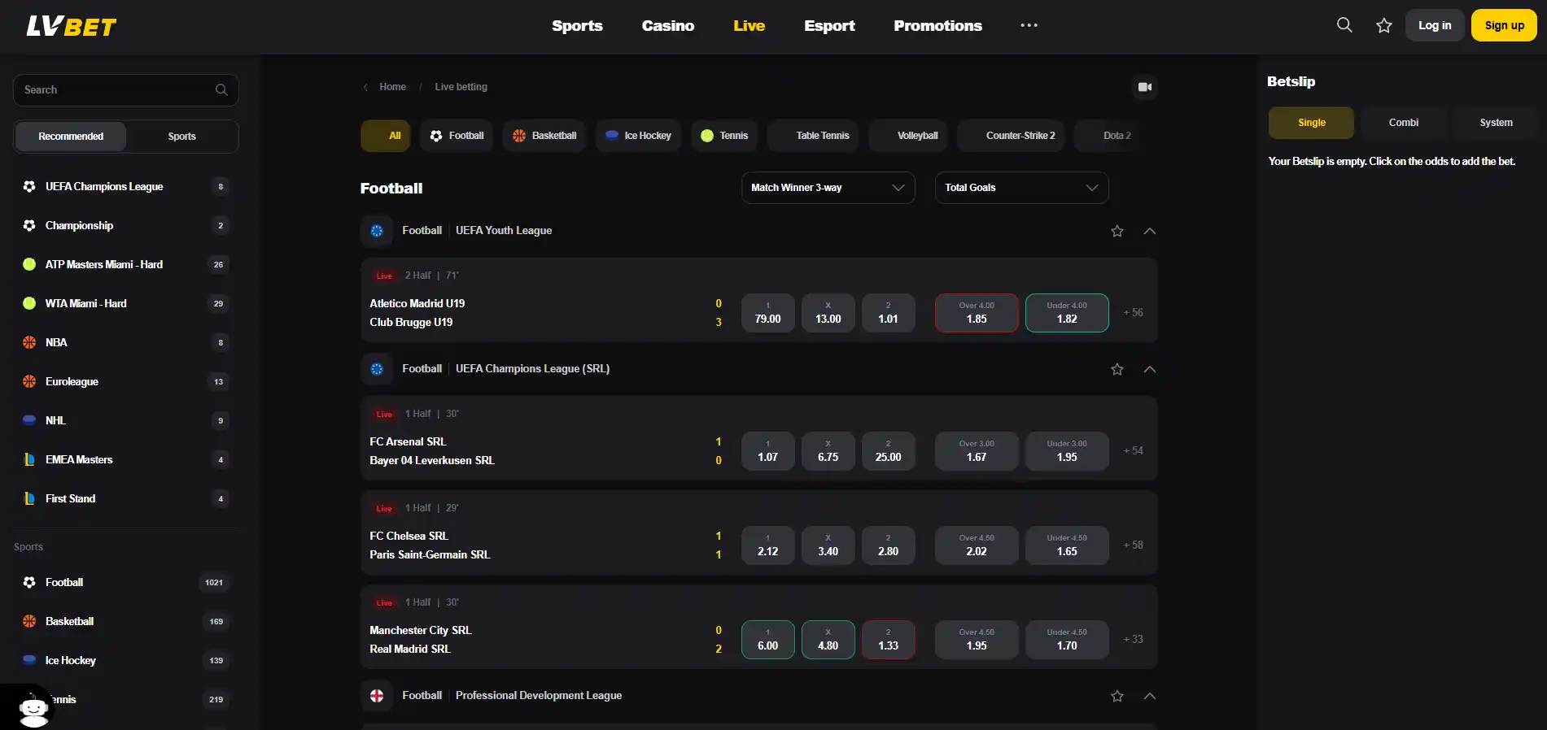
Task: Select the All sports filter chip
Action: click(385, 136)
